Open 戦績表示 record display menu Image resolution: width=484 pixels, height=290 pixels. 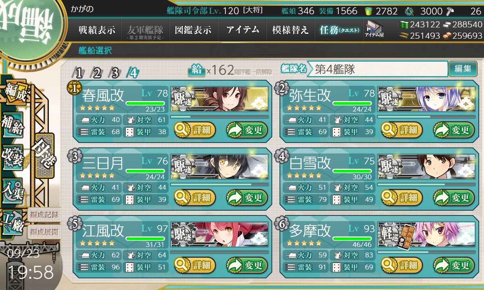(x=97, y=30)
